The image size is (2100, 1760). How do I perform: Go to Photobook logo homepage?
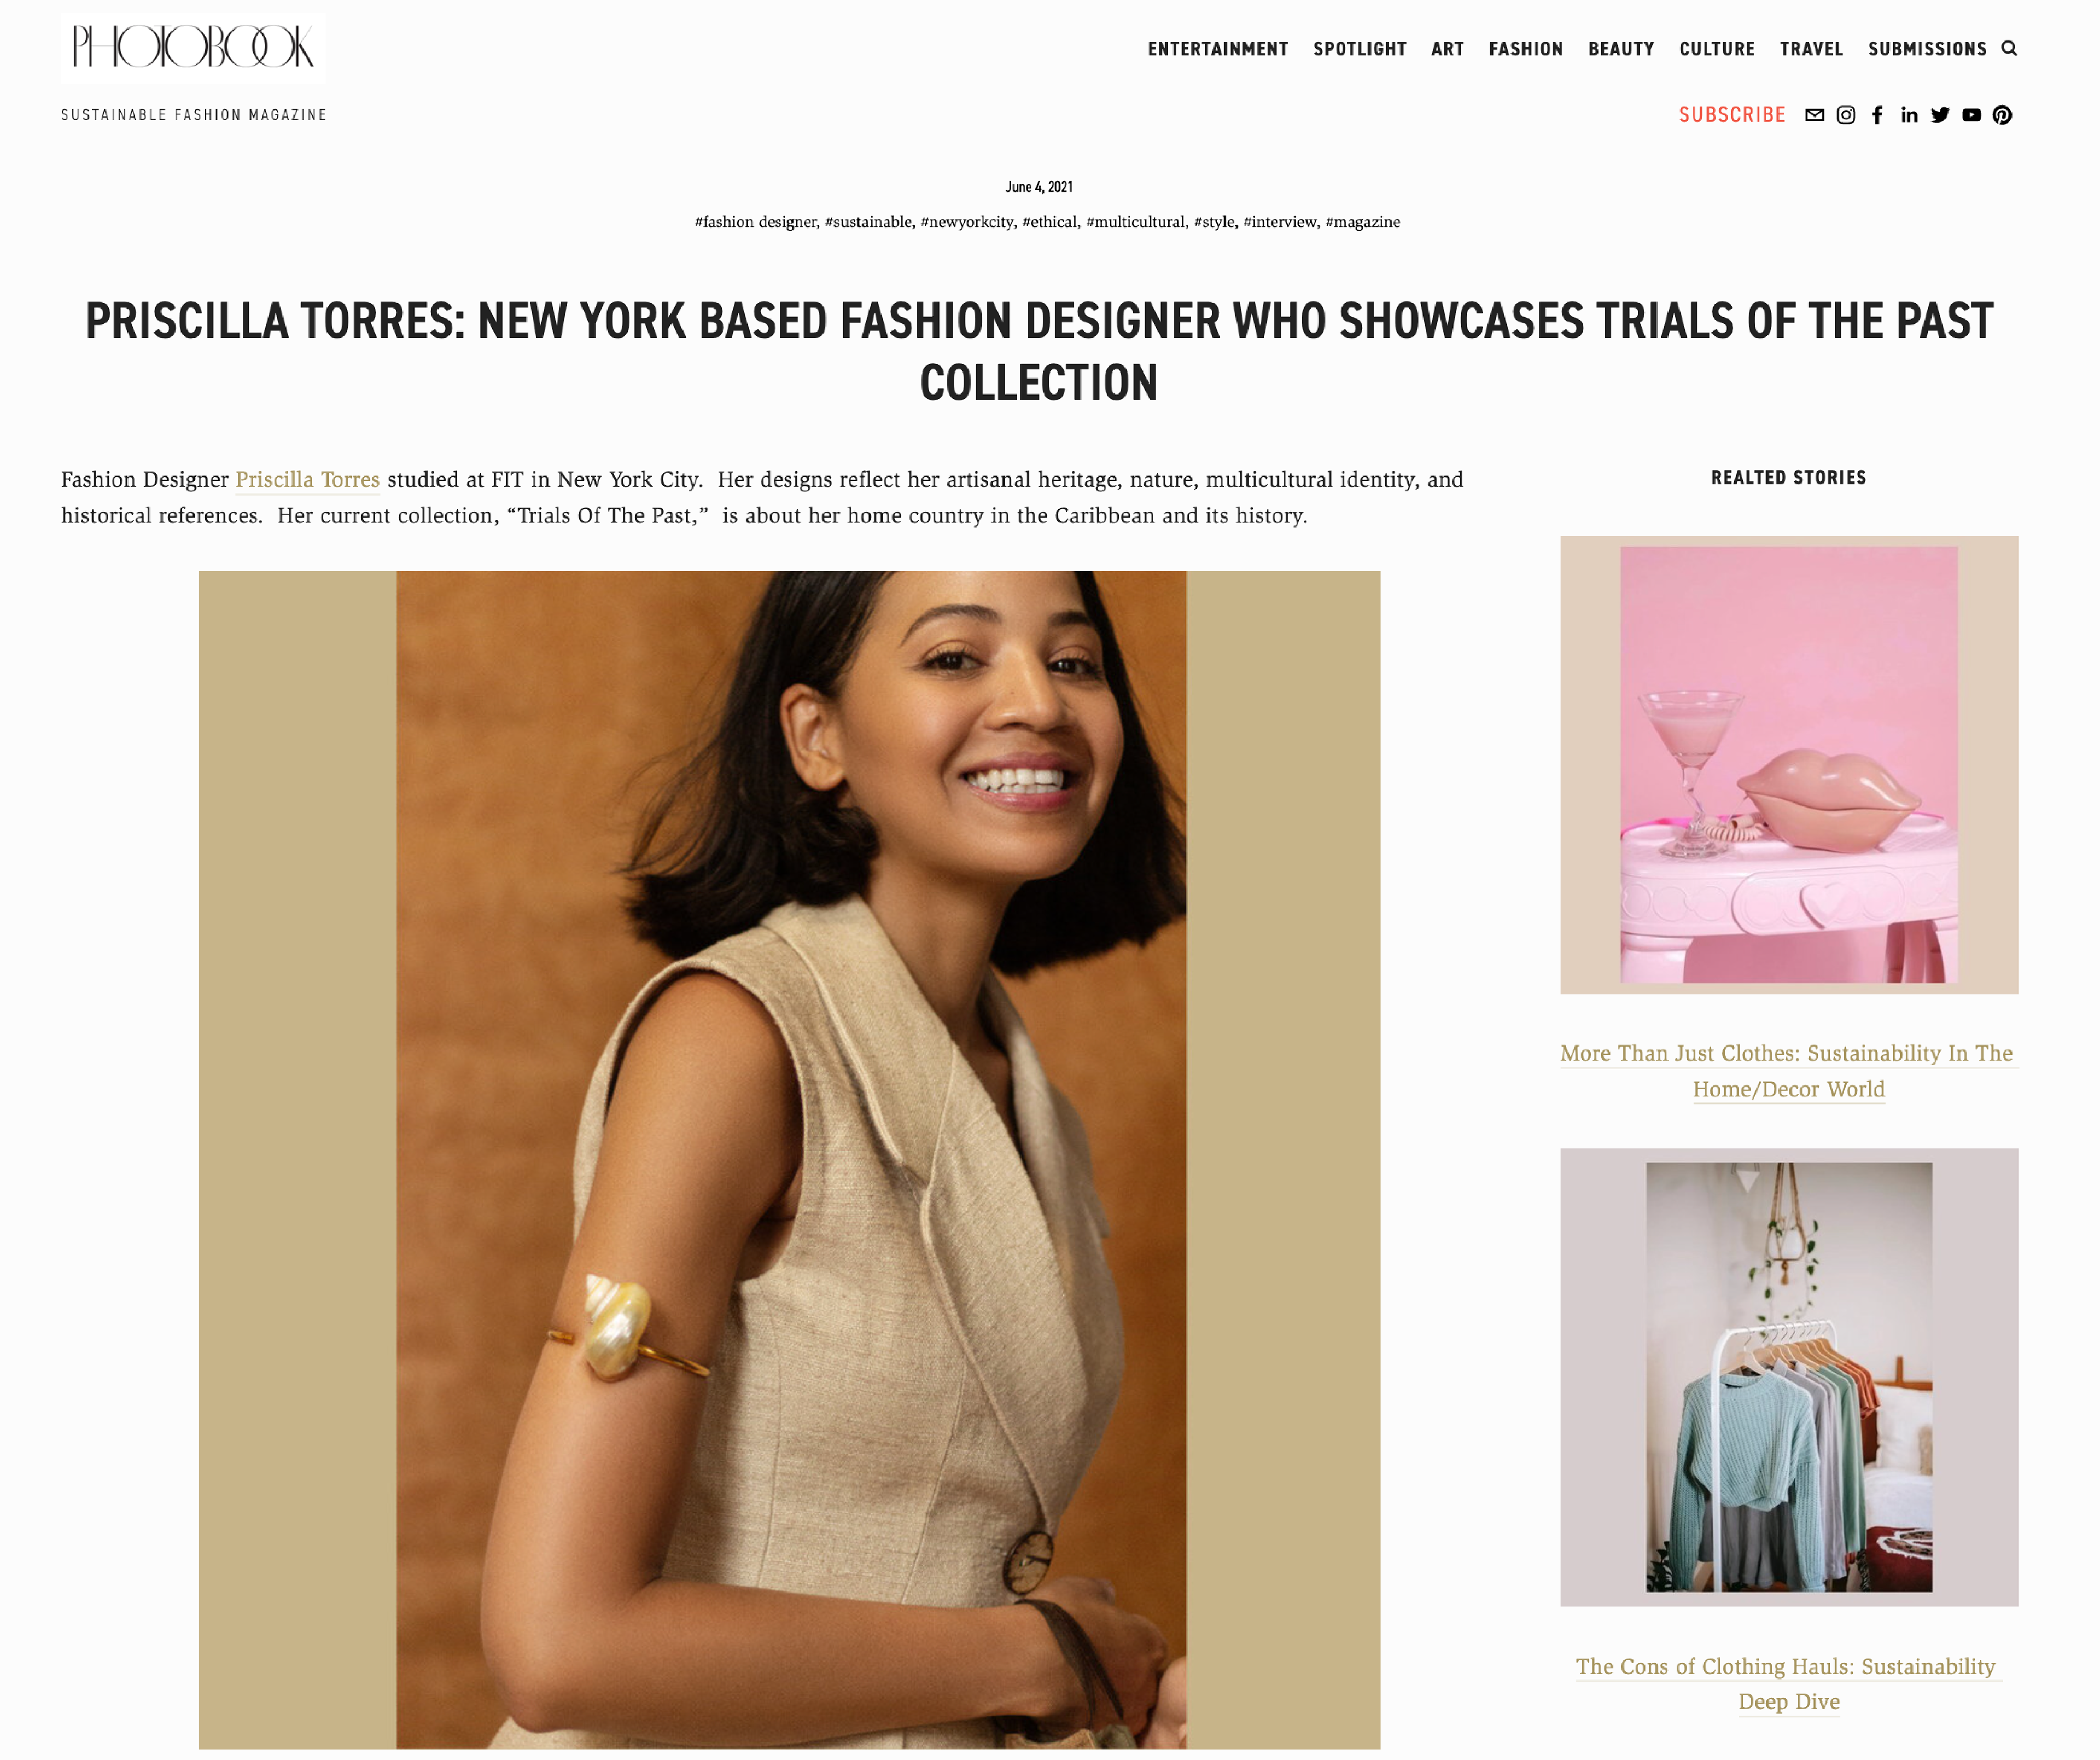(193, 47)
